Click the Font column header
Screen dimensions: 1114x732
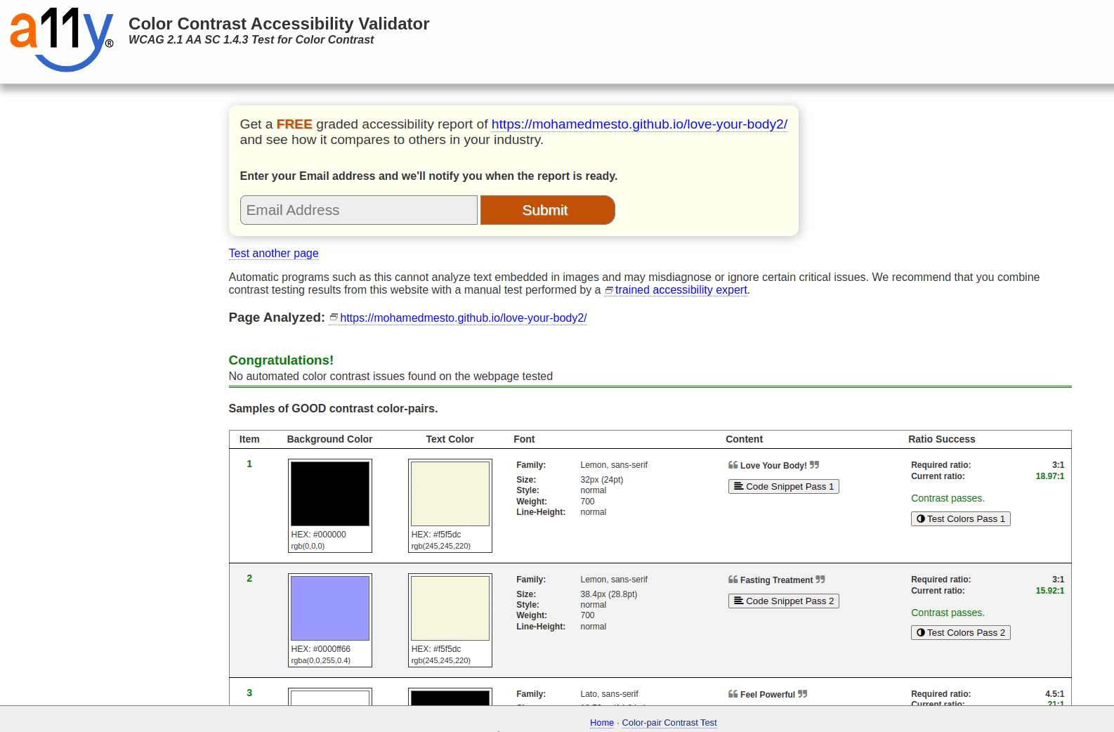coord(524,439)
